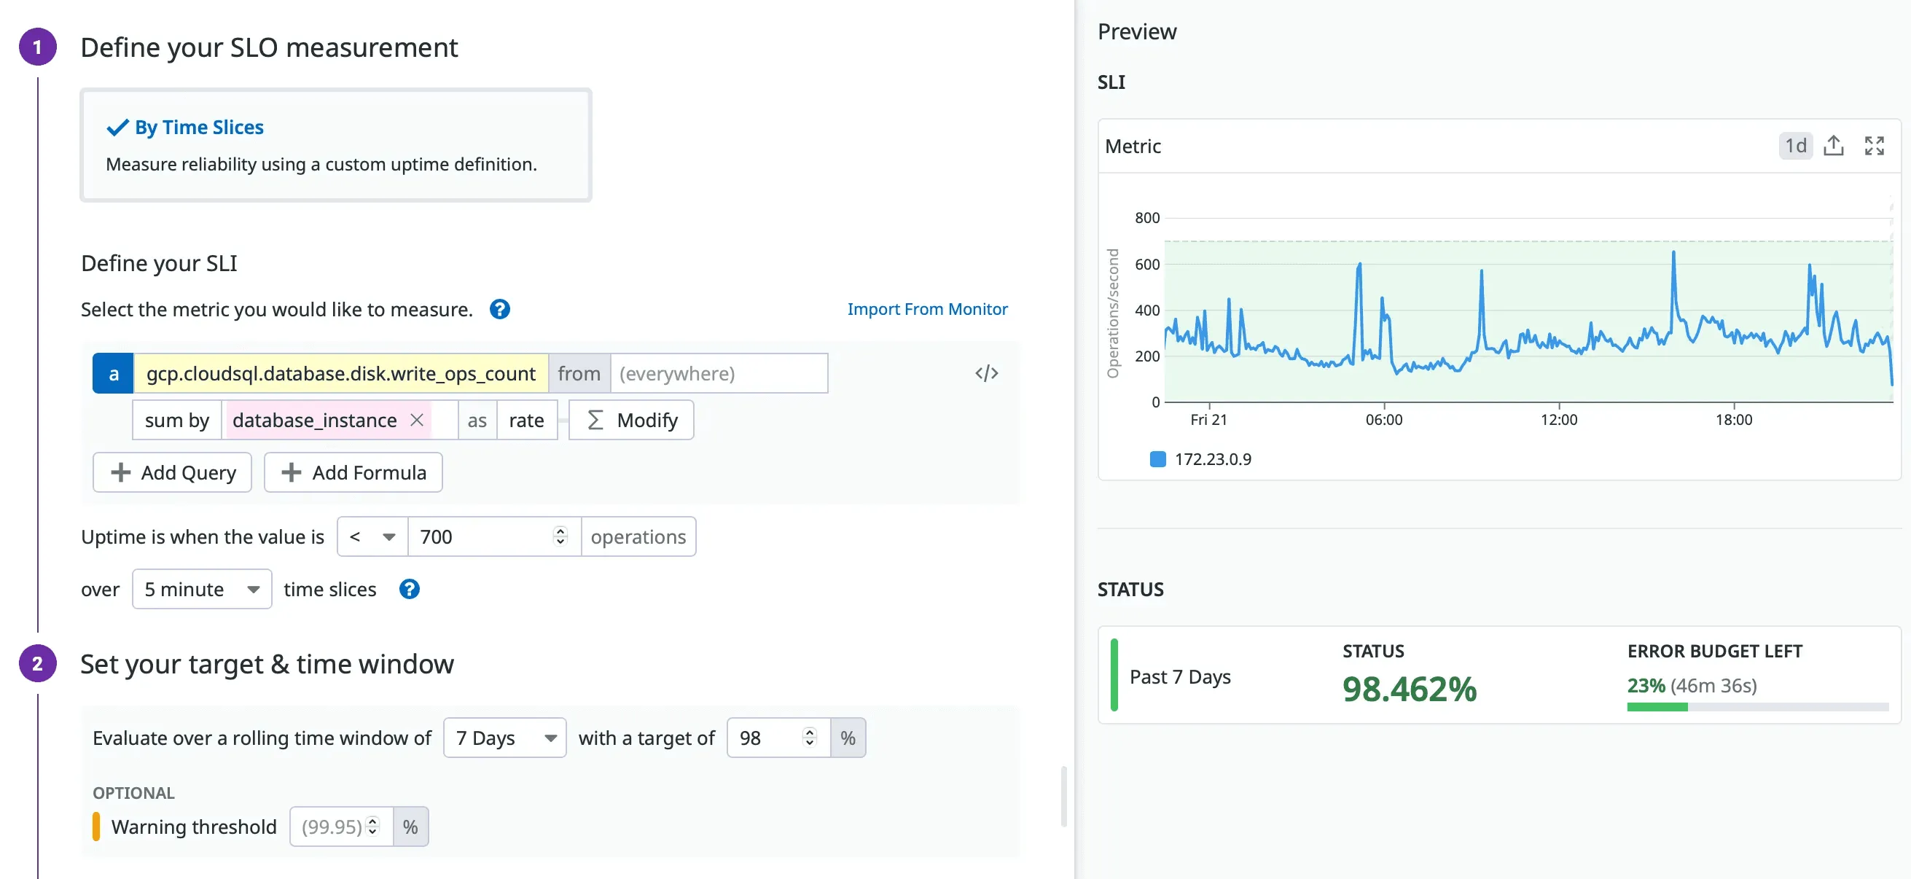The image size is (1911, 879).
Task: Open the help tooltip for metric selection
Action: [x=500, y=308]
